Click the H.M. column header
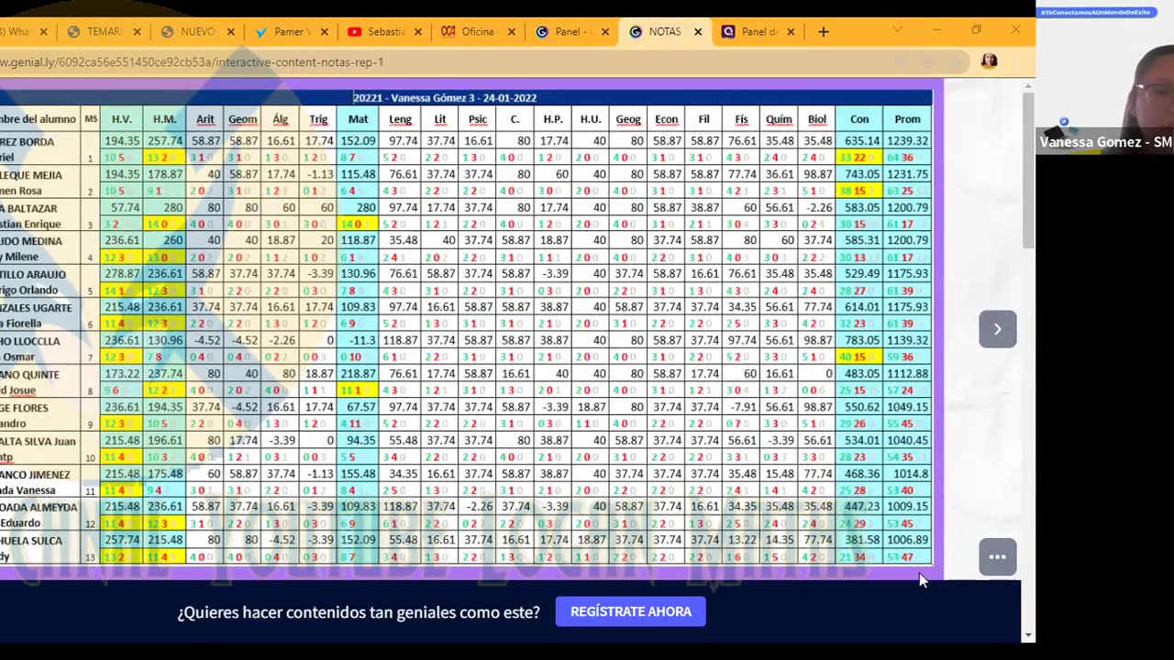Image resolution: width=1174 pixels, height=660 pixels. tap(164, 119)
